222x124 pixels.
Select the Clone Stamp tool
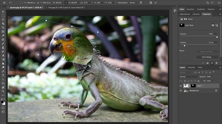pos(3,48)
